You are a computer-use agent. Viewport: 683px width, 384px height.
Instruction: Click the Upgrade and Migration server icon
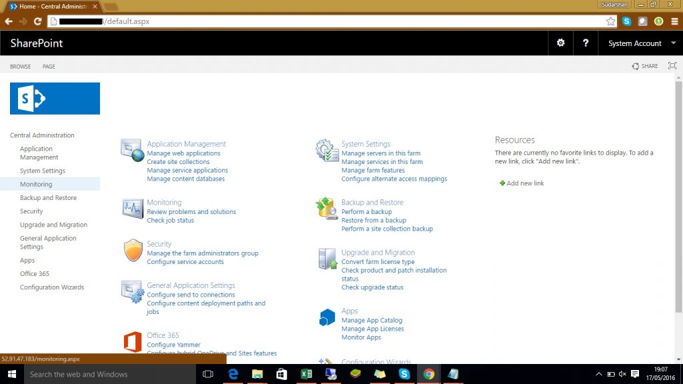pos(327,259)
